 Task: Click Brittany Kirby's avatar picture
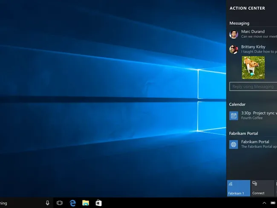tap(234, 49)
